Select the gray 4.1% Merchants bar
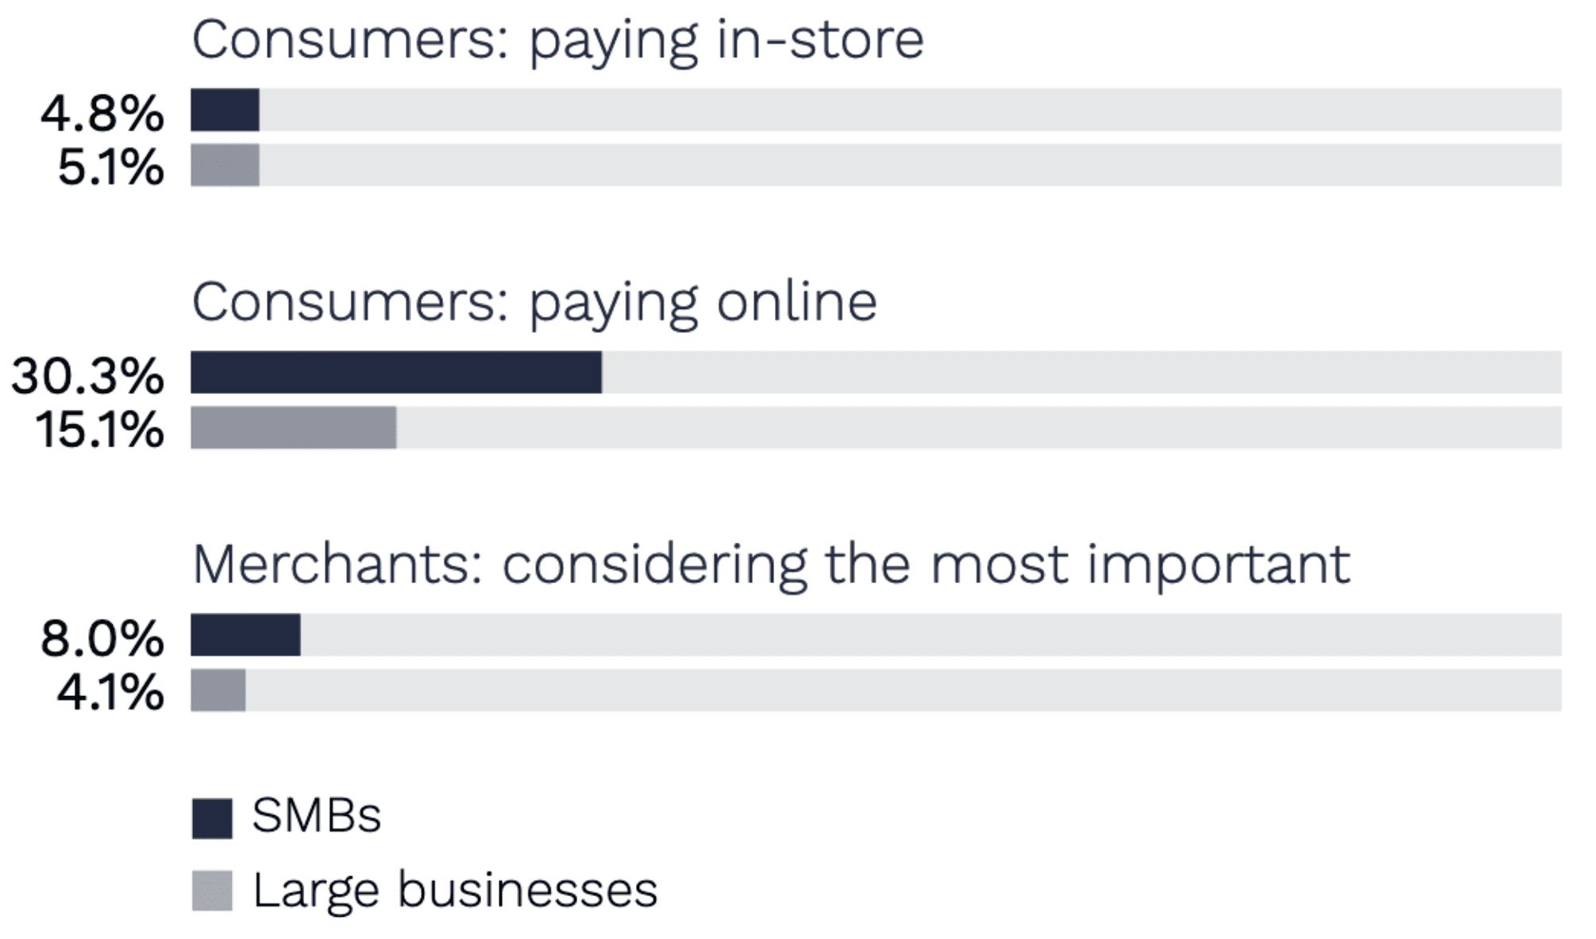 pos(218,690)
